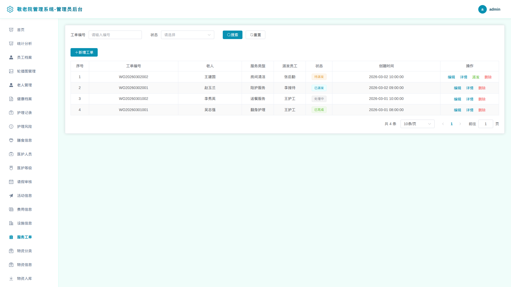The width and height of the screenshot is (511, 287).
Task: Click the 处理中 status tag
Action: click(x=319, y=99)
